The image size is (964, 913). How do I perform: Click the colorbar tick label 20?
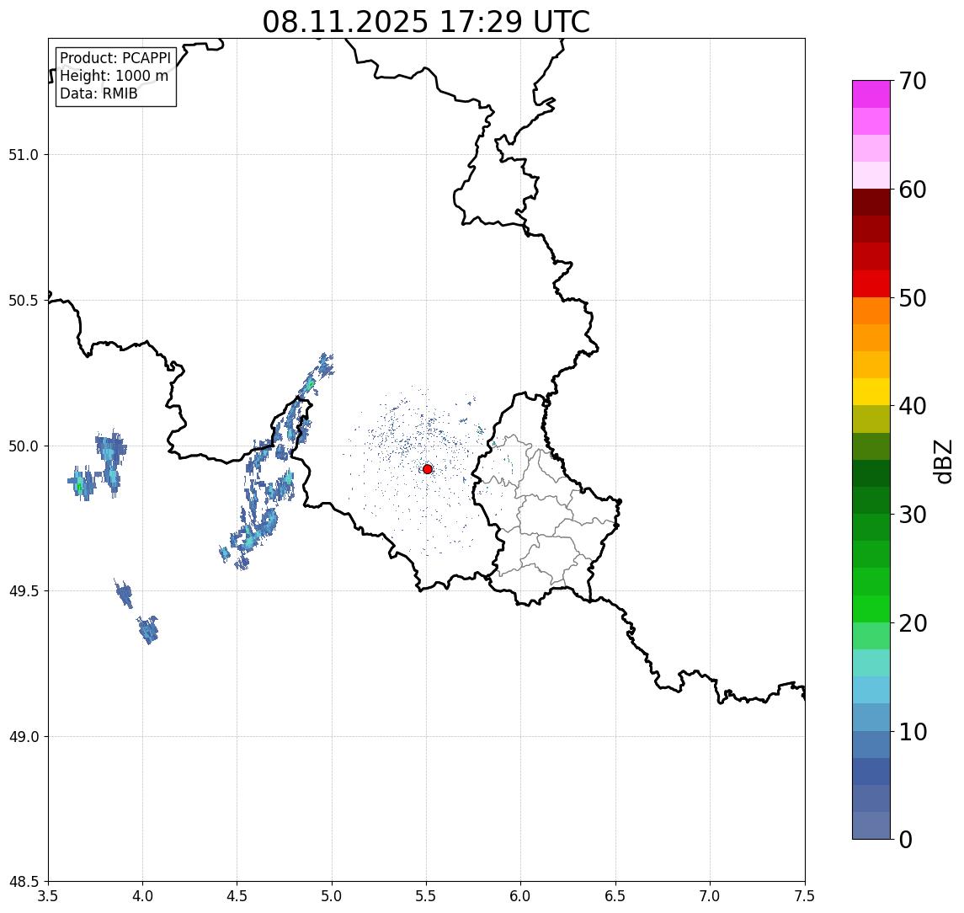pos(913,623)
